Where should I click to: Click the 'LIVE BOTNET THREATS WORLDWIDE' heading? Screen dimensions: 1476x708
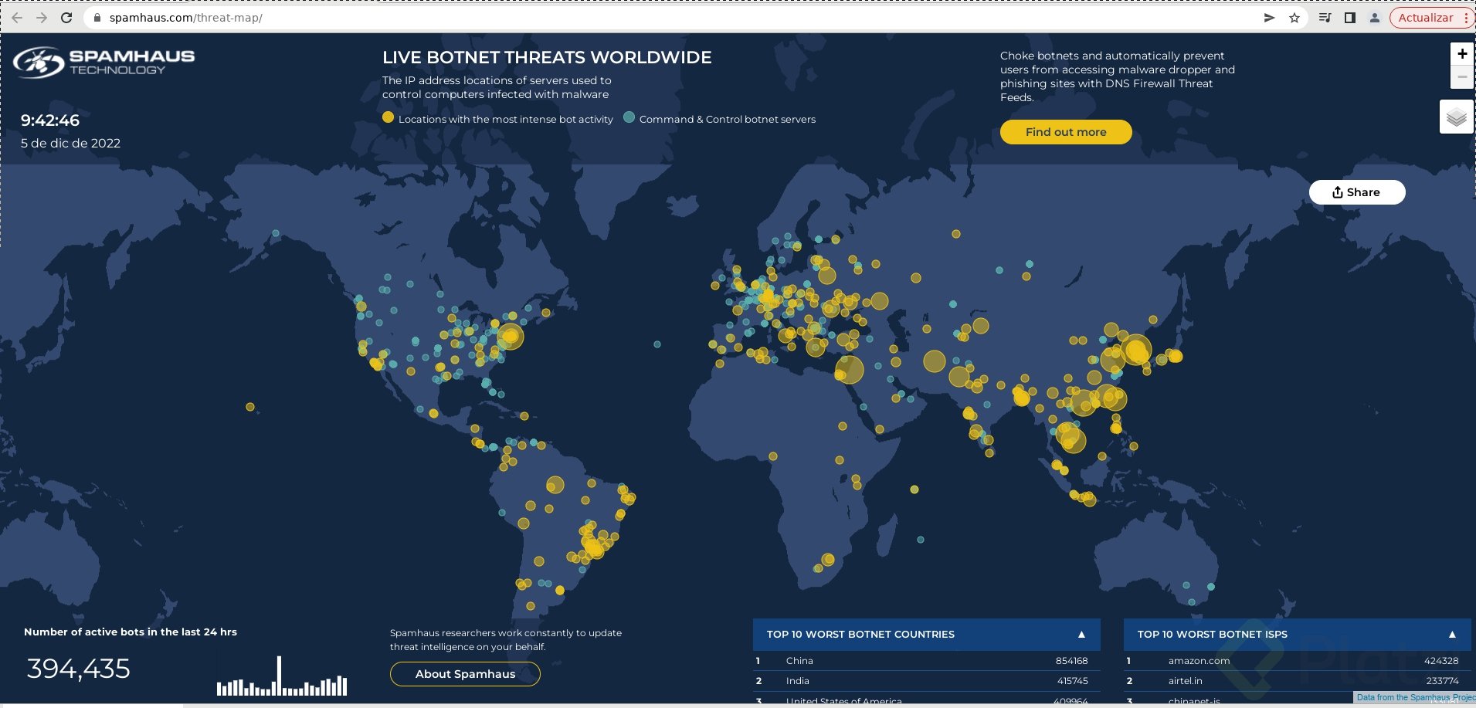pyautogui.click(x=547, y=57)
